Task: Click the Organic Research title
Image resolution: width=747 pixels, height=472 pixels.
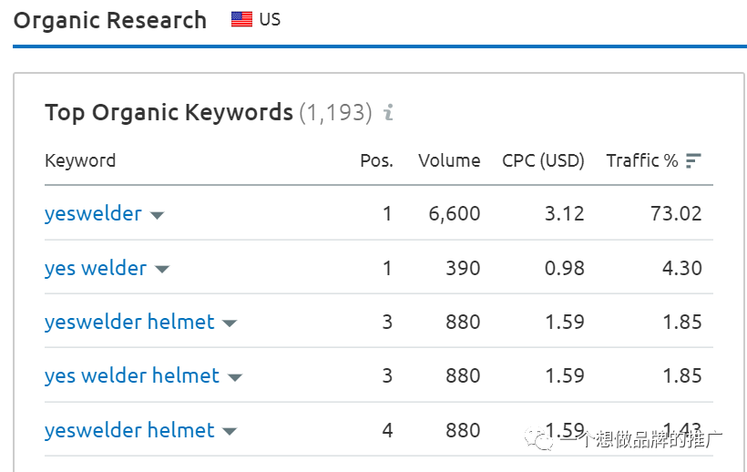Action: (110, 20)
